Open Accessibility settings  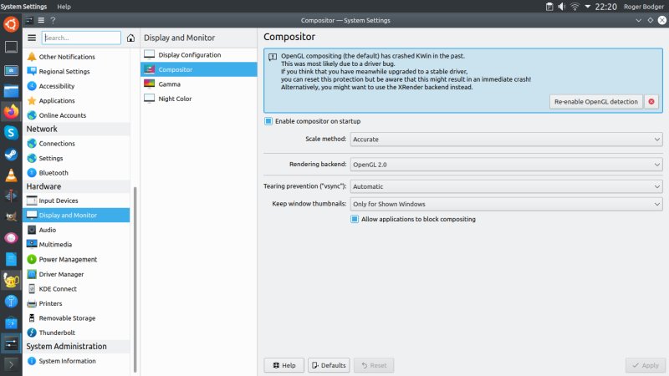pos(76,86)
